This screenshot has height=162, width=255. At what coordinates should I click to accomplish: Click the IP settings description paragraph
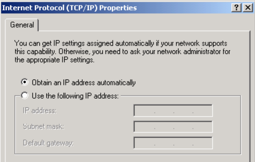pyautogui.click(x=122, y=52)
